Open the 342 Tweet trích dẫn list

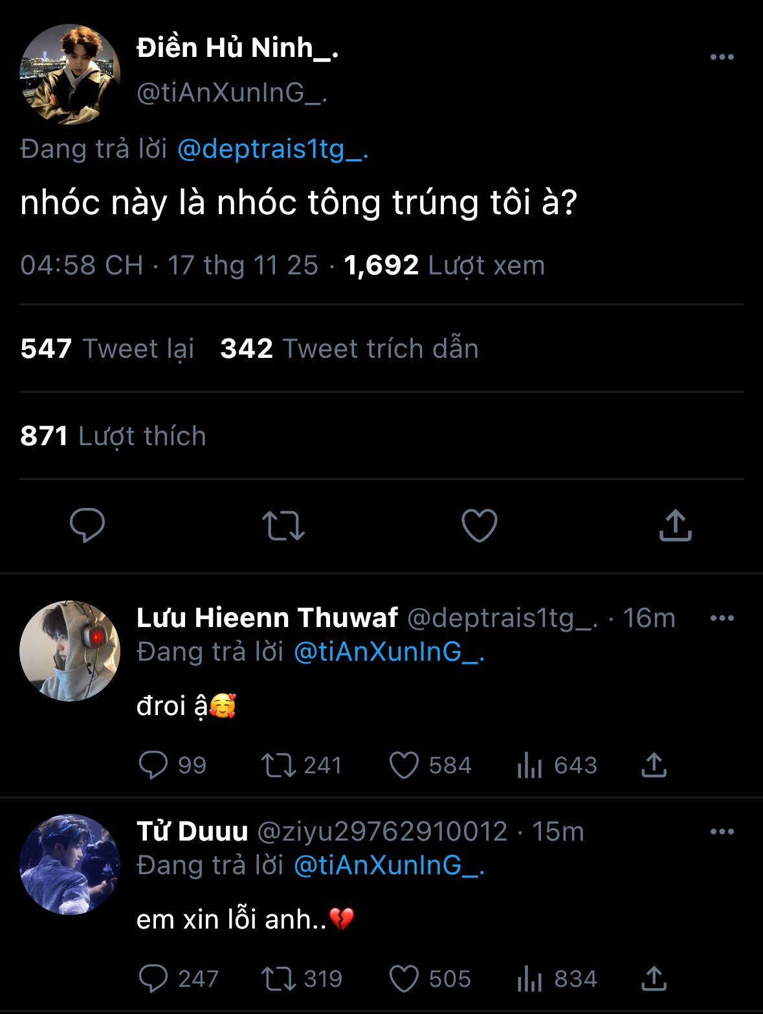coord(349,349)
